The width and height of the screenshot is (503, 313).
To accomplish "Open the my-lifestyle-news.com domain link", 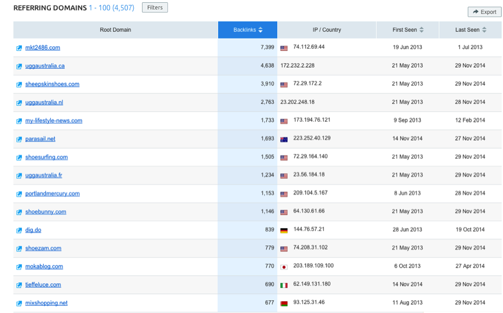I will tap(54, 121).
